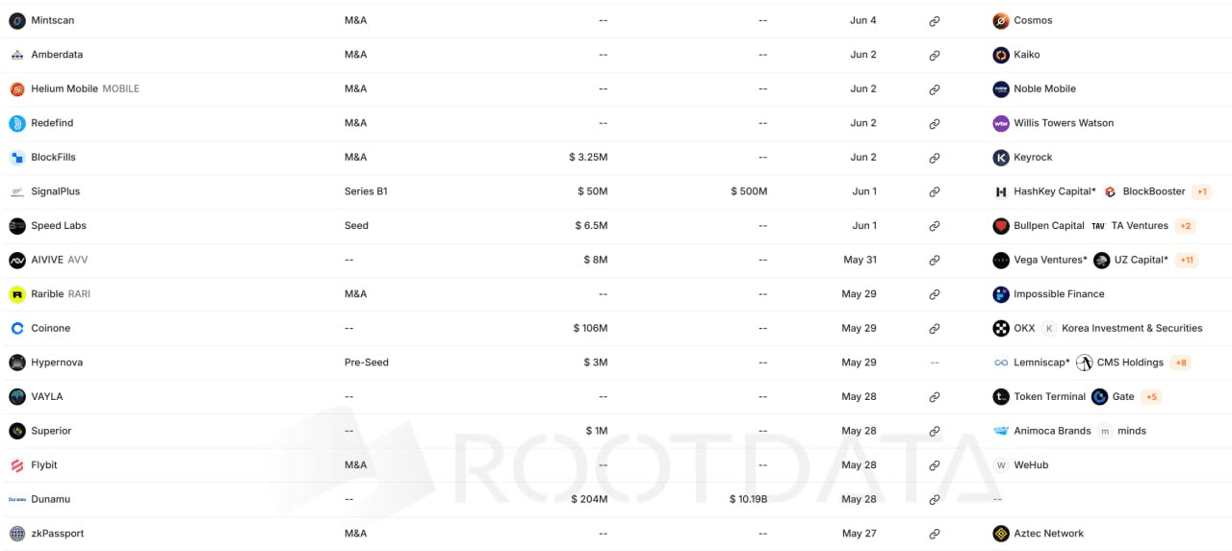
Task: Select the OKX investor logo
Action: point(1001,328)
